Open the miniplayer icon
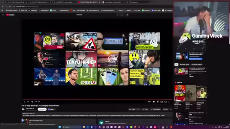 click(161, 102)
